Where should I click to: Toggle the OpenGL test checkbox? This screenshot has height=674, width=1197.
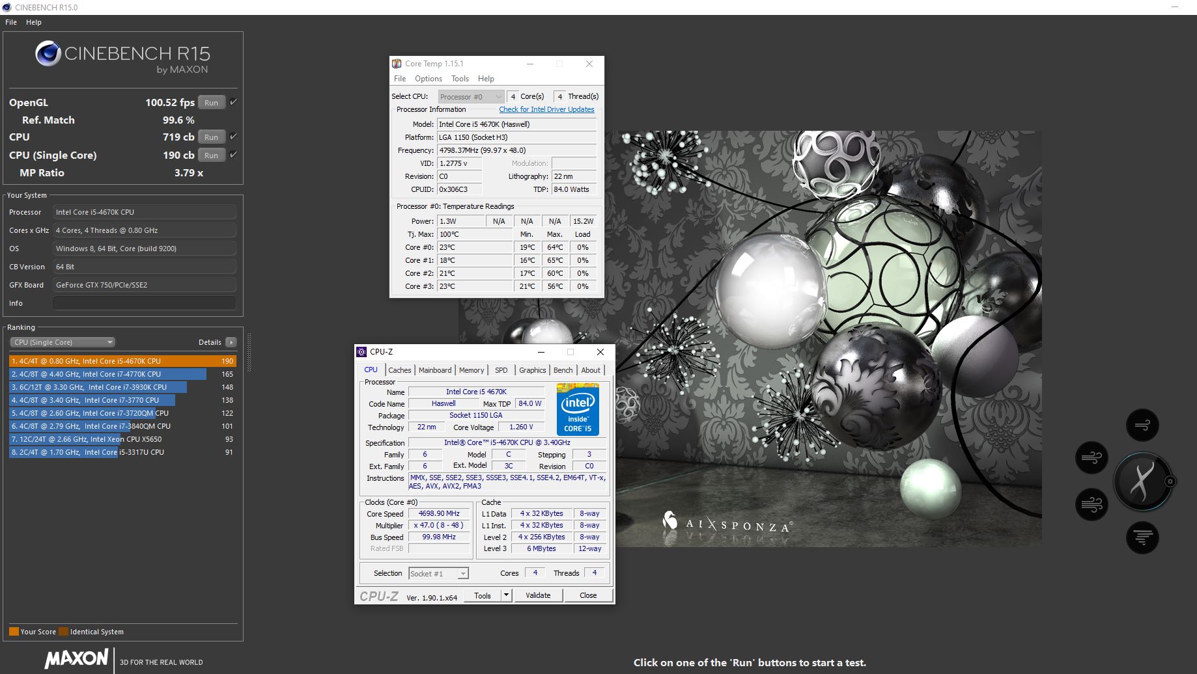click(233, 102)
